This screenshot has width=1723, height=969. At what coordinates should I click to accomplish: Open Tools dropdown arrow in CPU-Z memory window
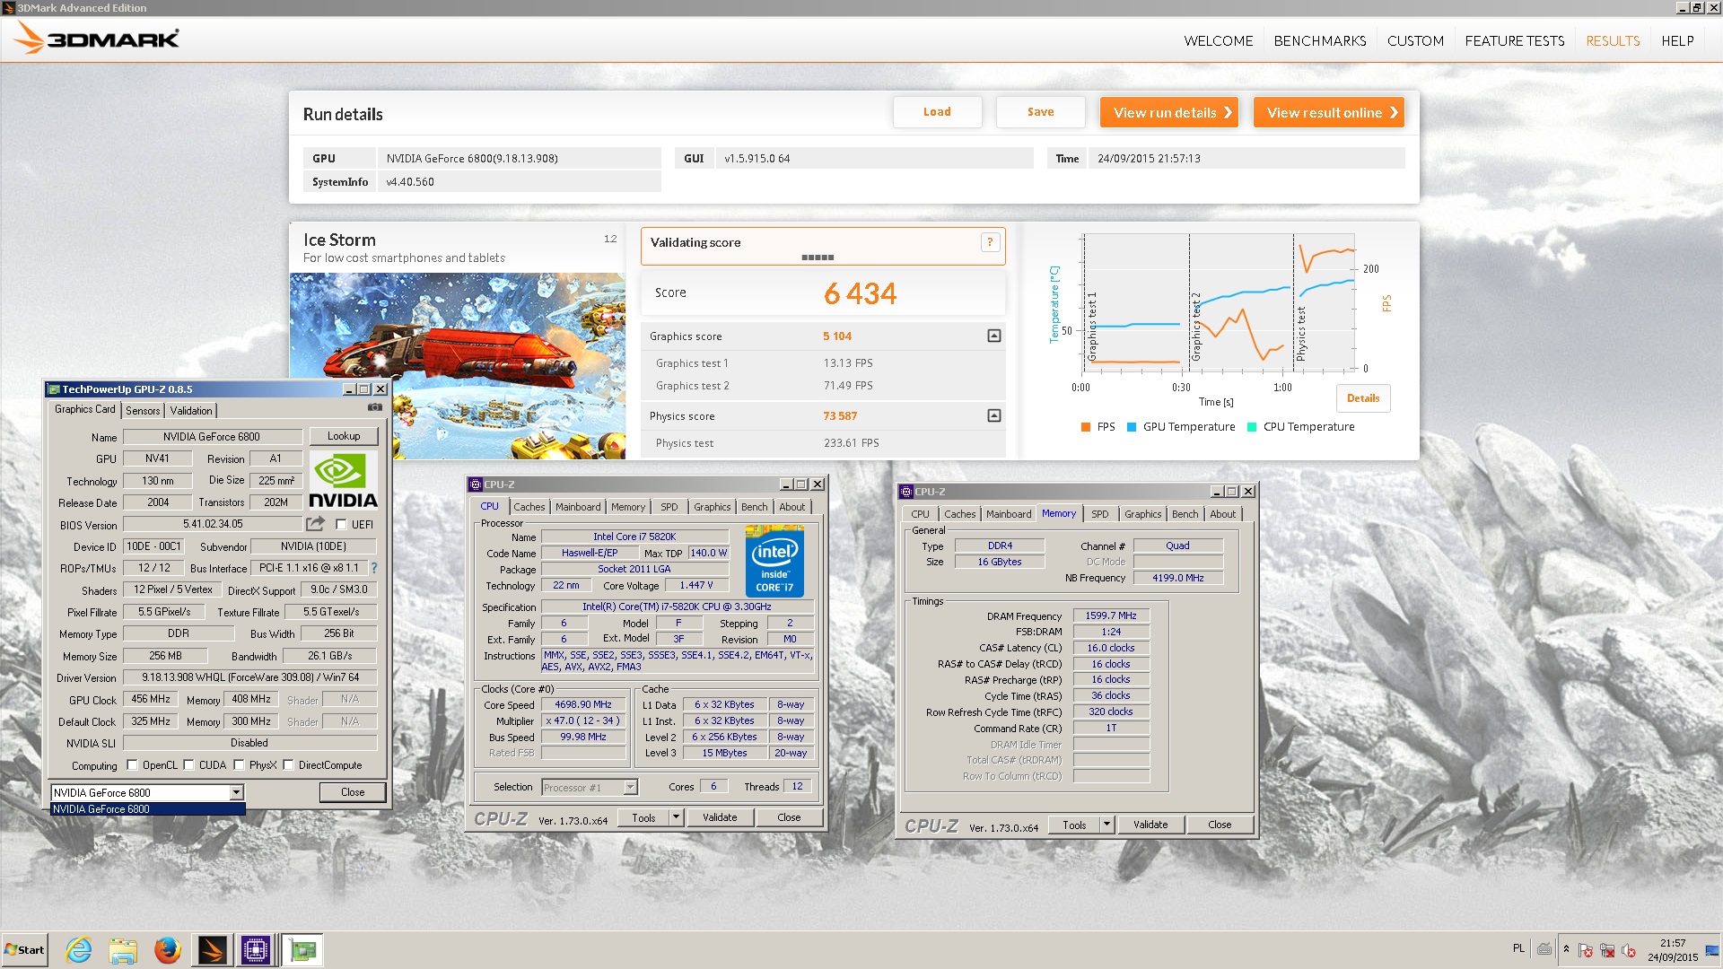click(1106, 825)
